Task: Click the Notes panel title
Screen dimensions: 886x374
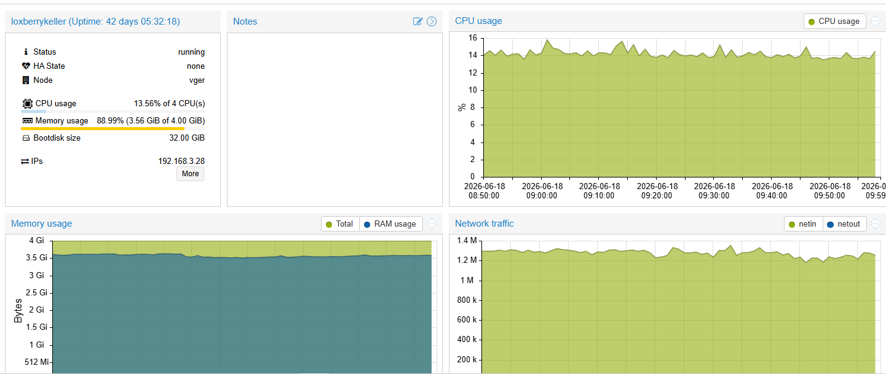Action: tap(245, 21)
